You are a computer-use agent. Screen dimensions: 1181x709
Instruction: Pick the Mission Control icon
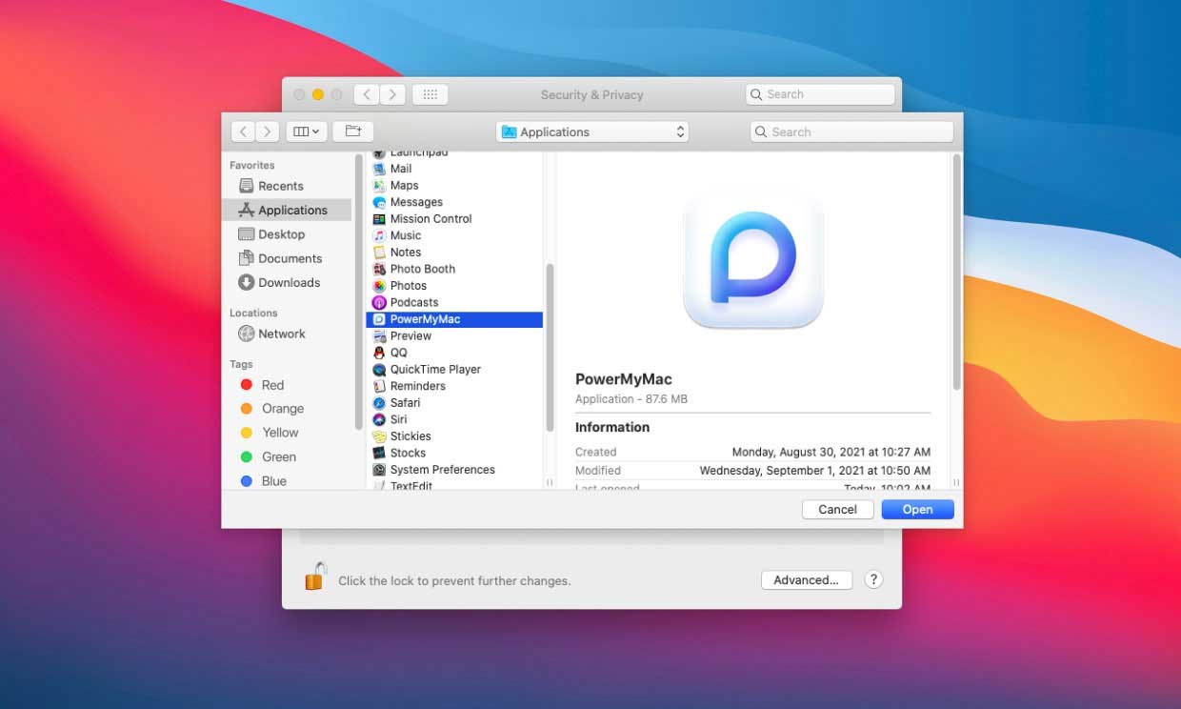click(379, 219)
